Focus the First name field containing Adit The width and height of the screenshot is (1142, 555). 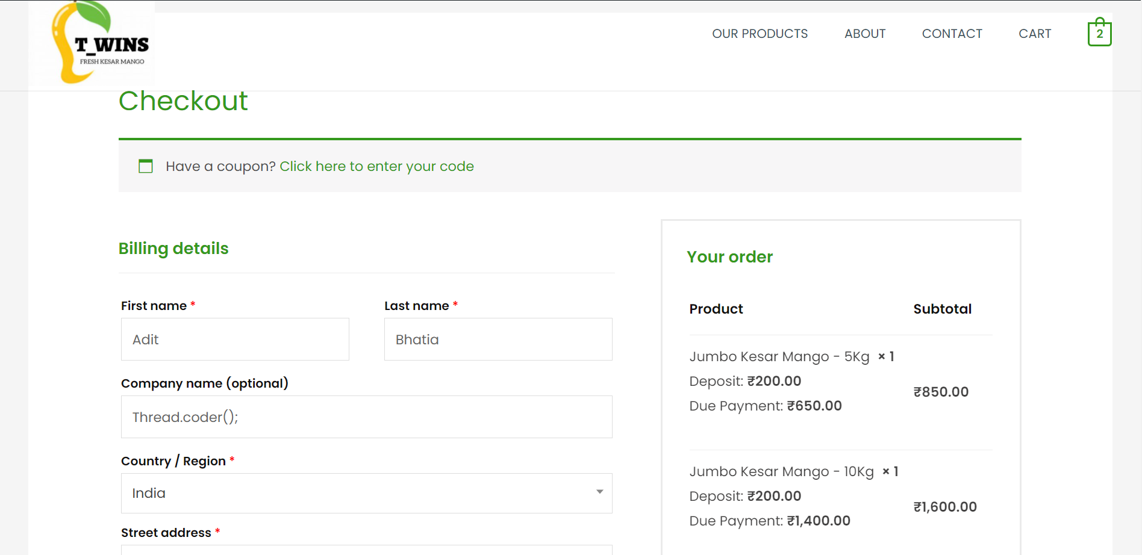tap(235, 340)
